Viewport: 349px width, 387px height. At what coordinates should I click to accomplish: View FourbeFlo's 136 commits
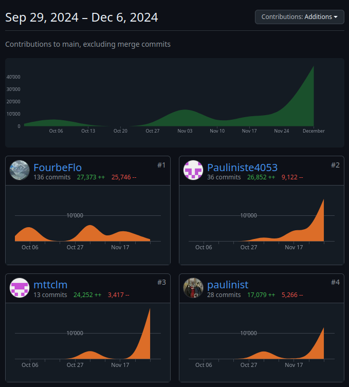52,177
